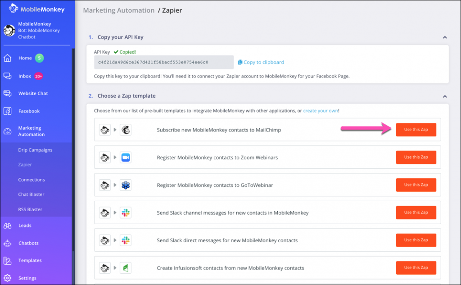Click MobileMonkey icon in the GoToWebinar row
The image size is (461, 285).
[104, 185]
